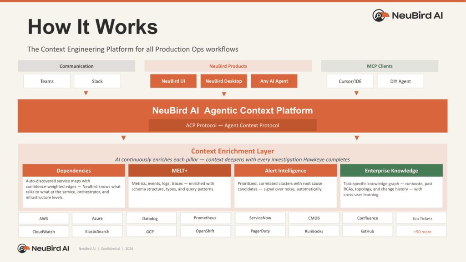Click the footer text 'Confidential'

110,249
